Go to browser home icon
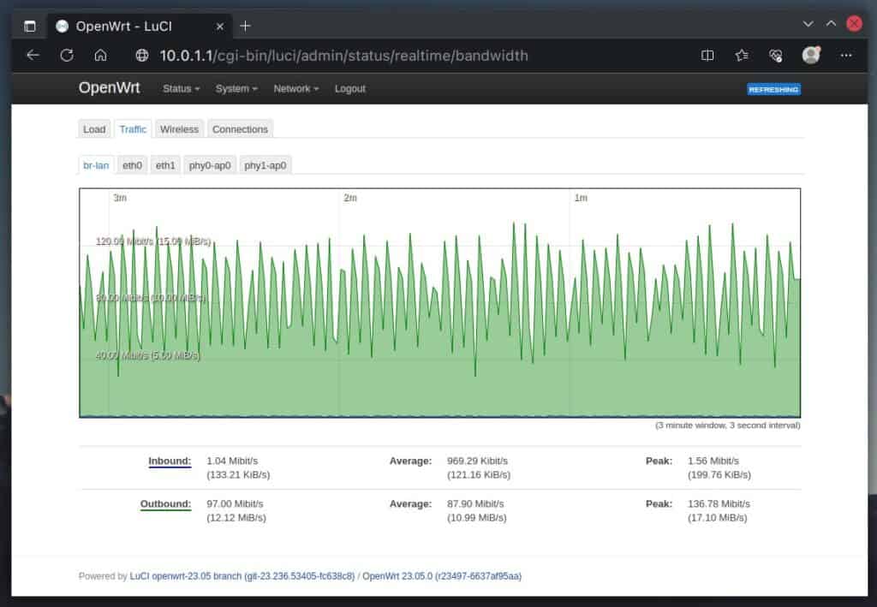 click(100, 56)
